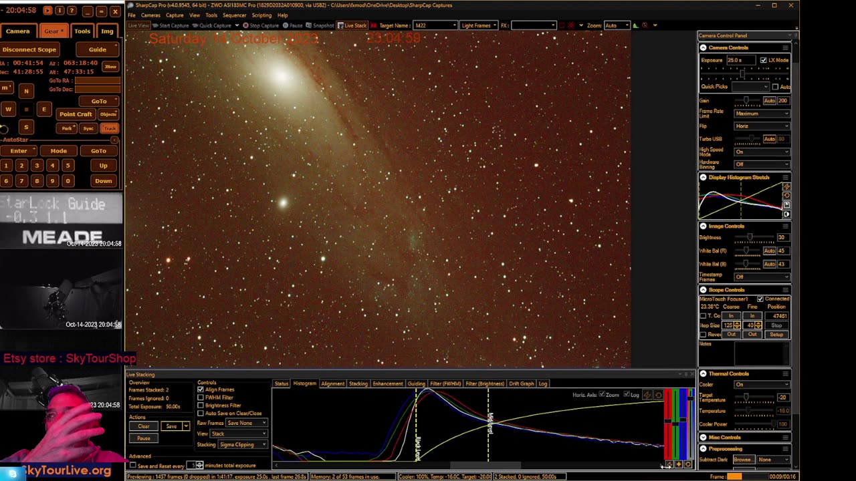Adjust the Exposure slider
Image resolution: width=856 pixels, height=481 pixels.
[744, 73]
